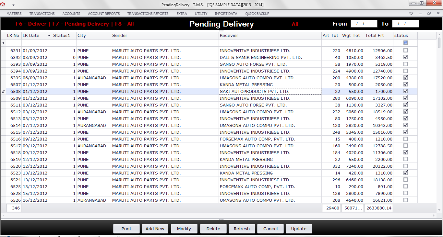The height and width of the screenshot is (237, 443).
Task: Sort by the Recevier column header
Action: [270, 36]
